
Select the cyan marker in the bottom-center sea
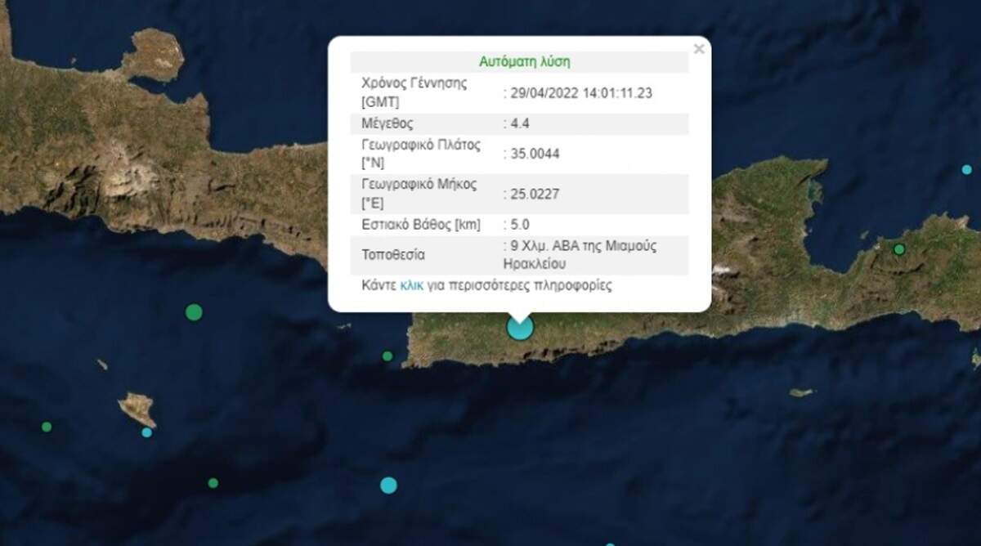[x=388, y=485]
